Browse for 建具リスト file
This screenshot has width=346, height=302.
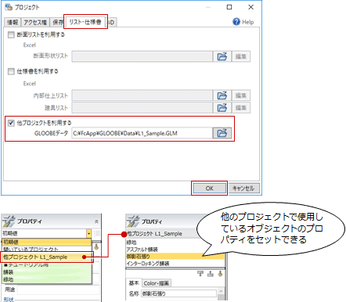tap(222, 108)
